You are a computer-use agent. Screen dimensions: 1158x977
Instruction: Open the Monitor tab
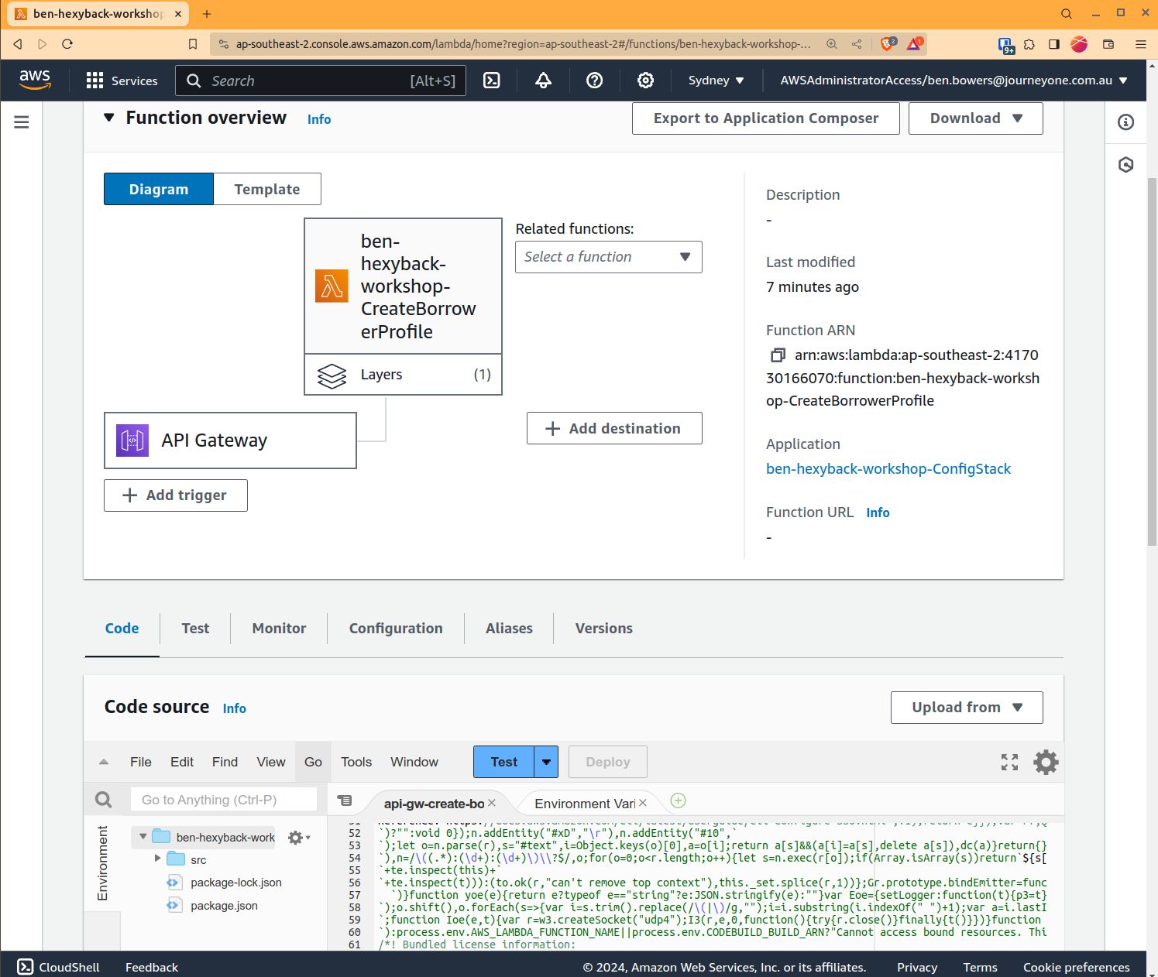279,629
